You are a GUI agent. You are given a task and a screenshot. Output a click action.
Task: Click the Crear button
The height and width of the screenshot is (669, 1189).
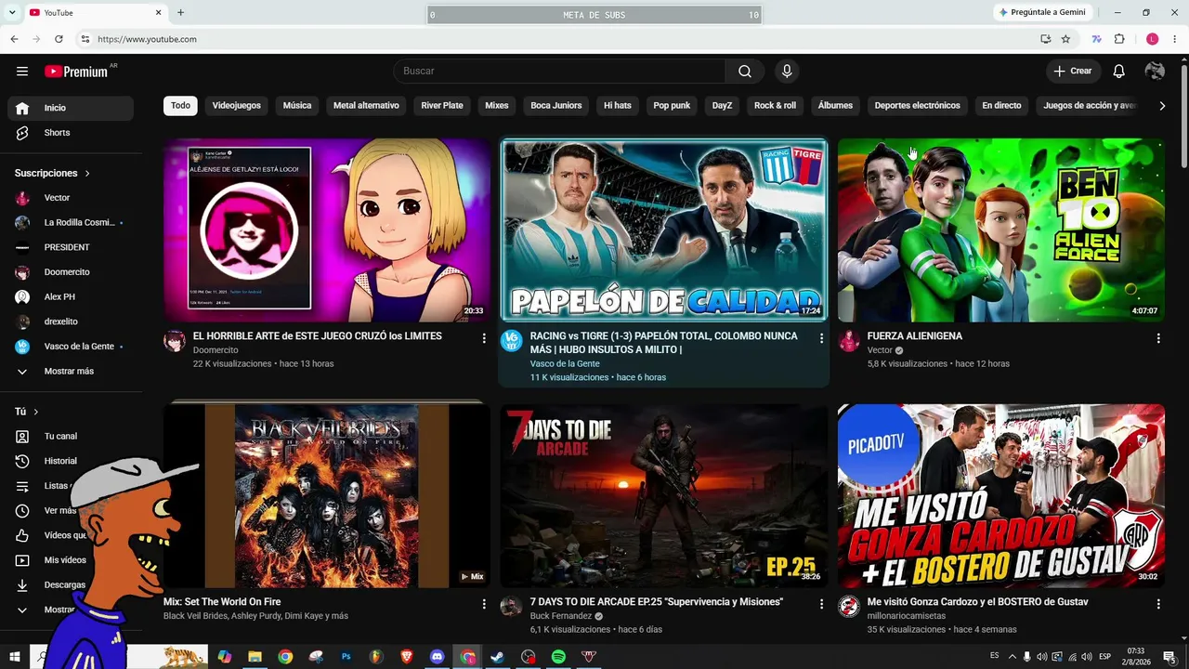coord(1073,72)
